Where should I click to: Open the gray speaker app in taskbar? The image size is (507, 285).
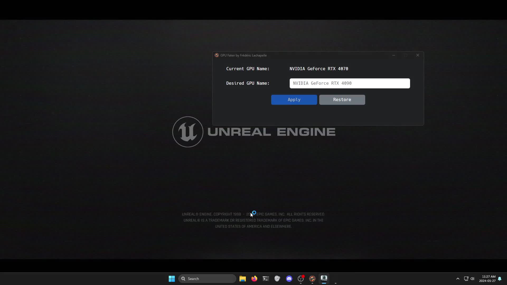click(277, 279)
